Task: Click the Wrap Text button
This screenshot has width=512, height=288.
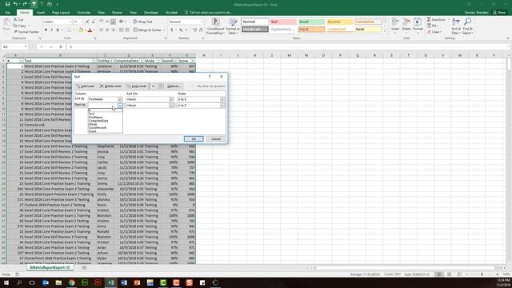Action: click(143, 22)
